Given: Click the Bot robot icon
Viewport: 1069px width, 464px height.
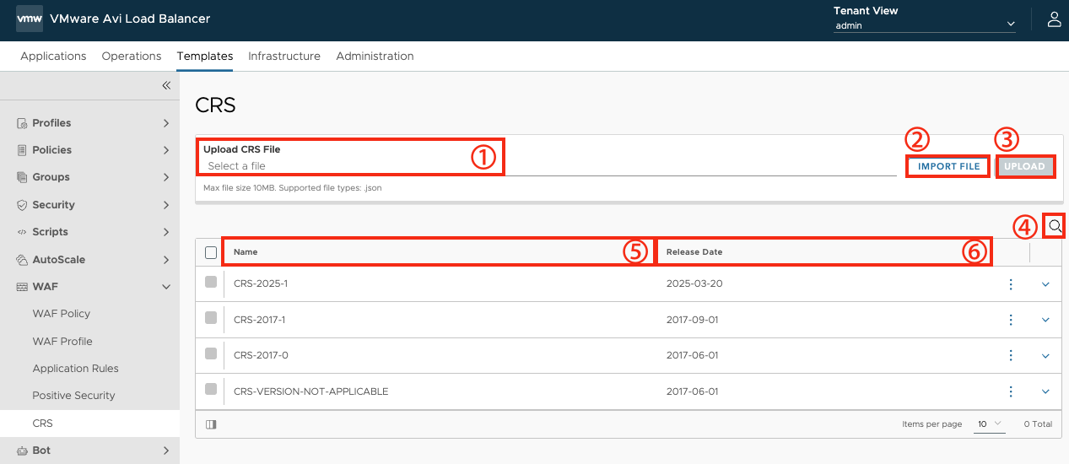Looking at the screenshot, I should click(23, 451).
